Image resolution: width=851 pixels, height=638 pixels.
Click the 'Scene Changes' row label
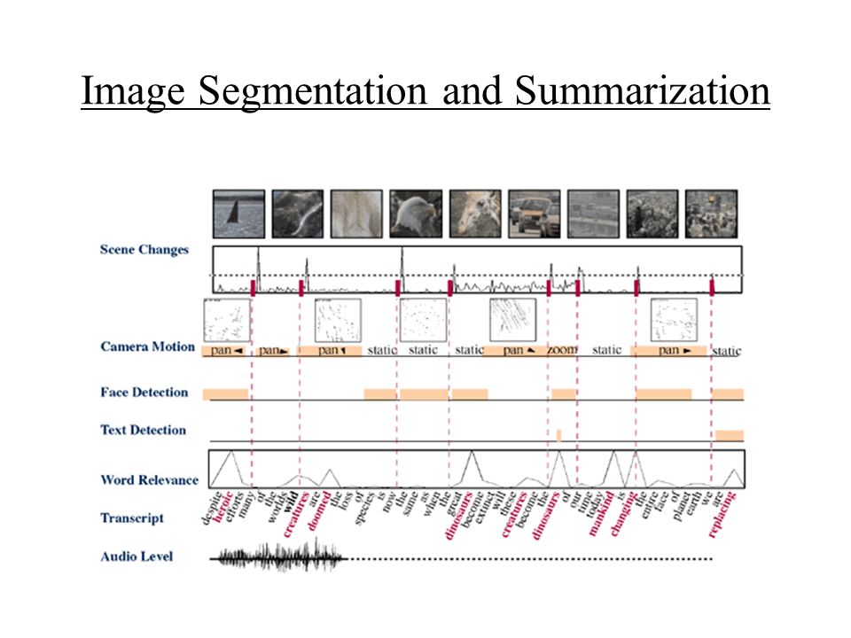pos(144,250)
